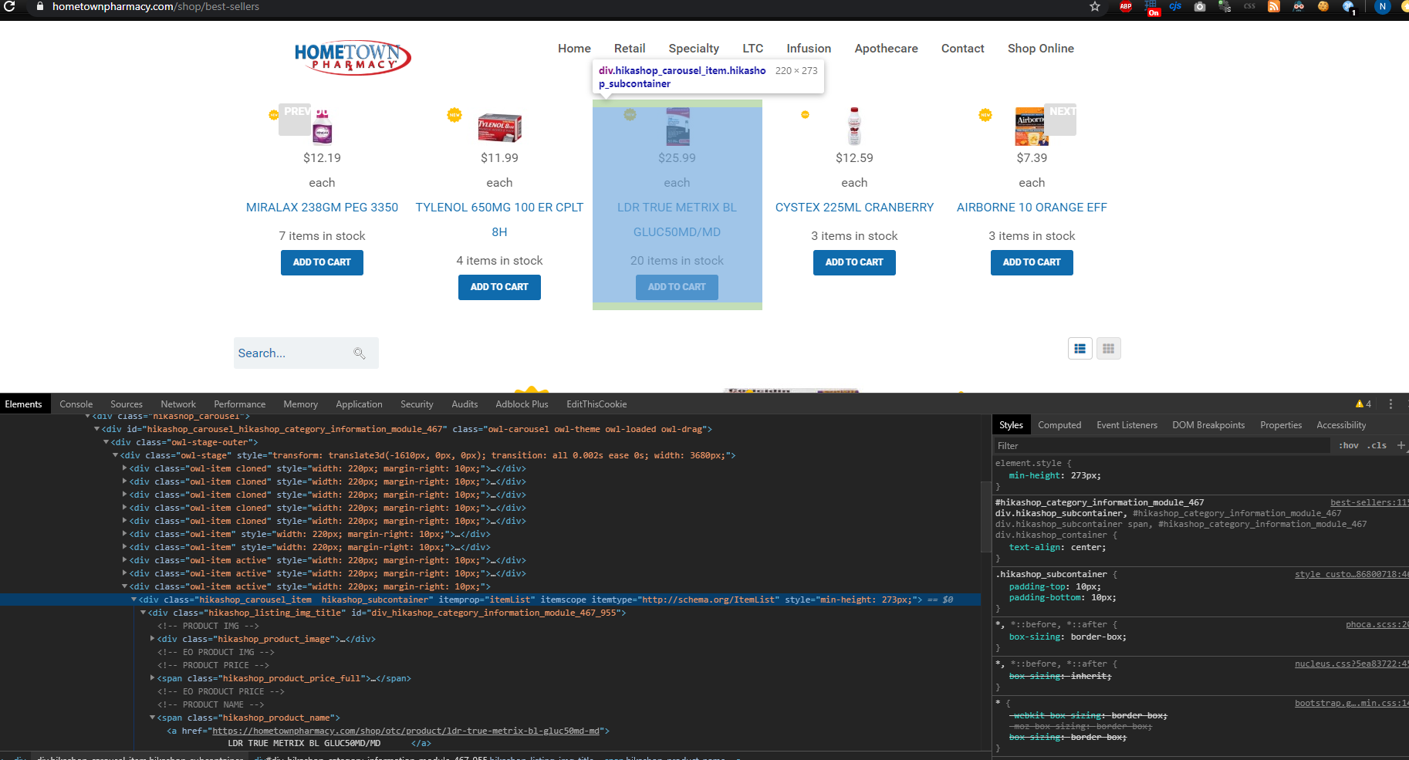Click the cookie extension icon

click(1323, 6)
